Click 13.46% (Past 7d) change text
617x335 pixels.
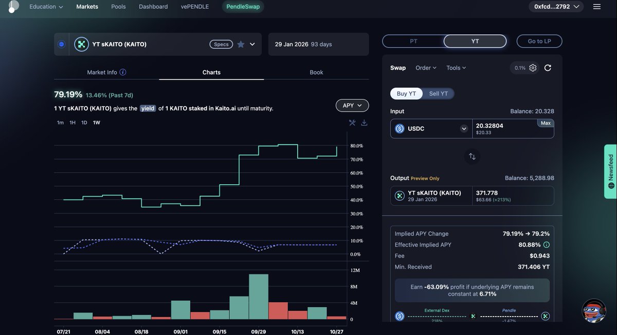click(110, 95)
